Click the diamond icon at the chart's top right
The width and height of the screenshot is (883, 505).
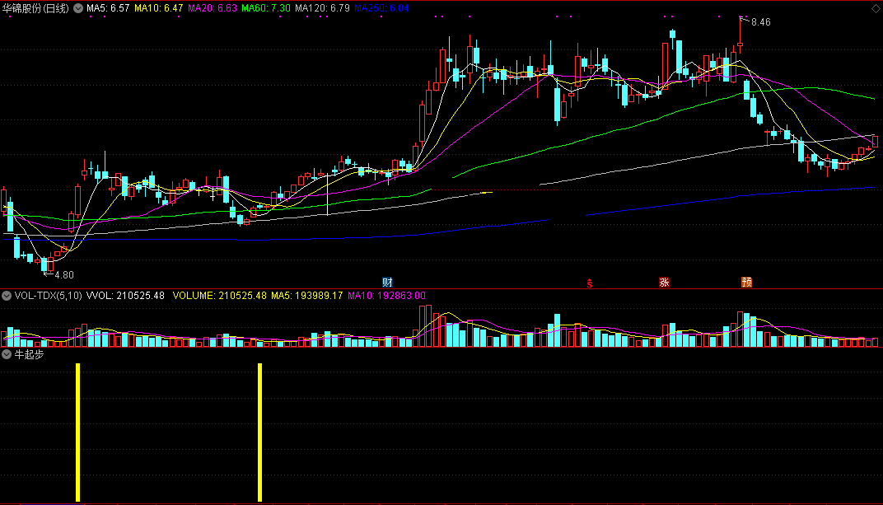tap(876, 8)
